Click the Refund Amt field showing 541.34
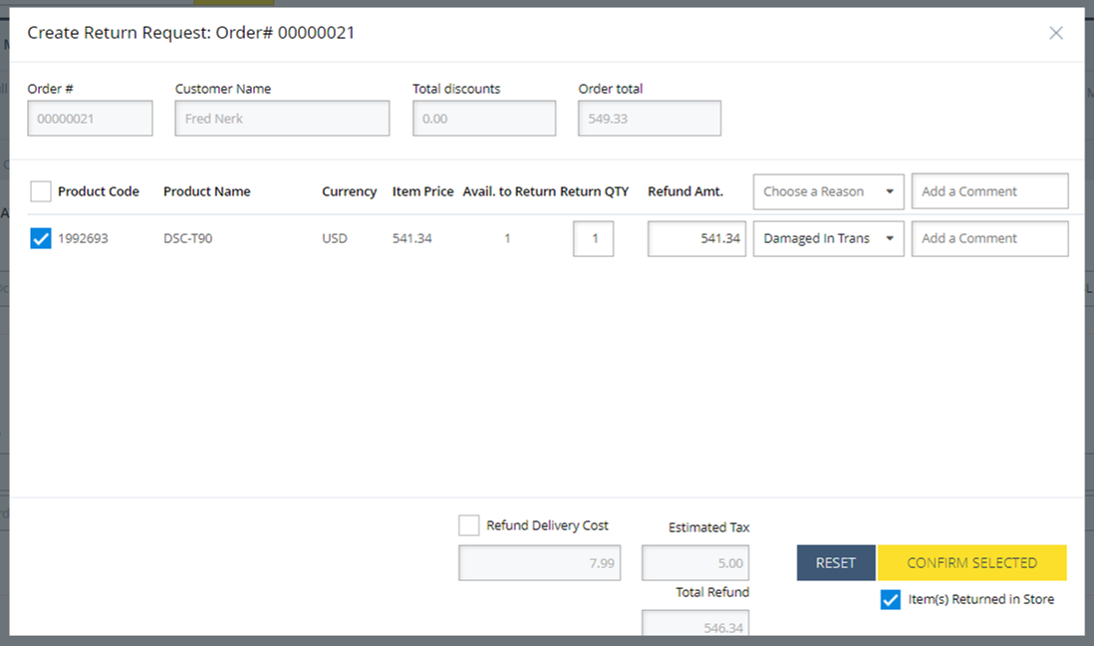The height and width of the screenshot is (646, 1094). click(x=696, y=238)
